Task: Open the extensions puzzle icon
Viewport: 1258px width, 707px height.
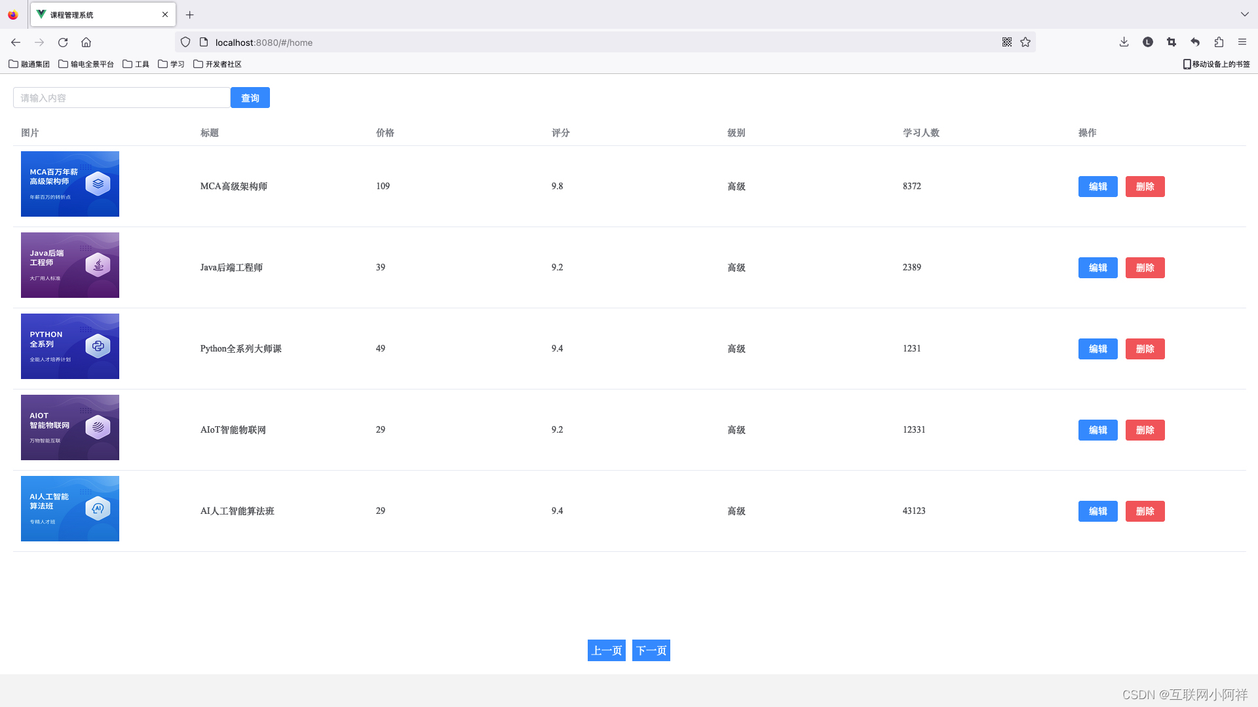Action: 1219,43
